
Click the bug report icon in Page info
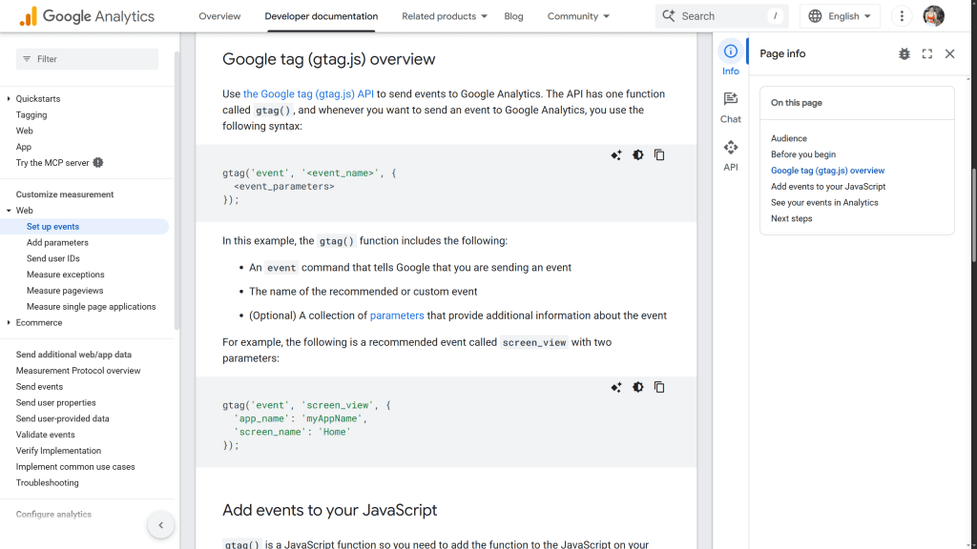[904, 54]
